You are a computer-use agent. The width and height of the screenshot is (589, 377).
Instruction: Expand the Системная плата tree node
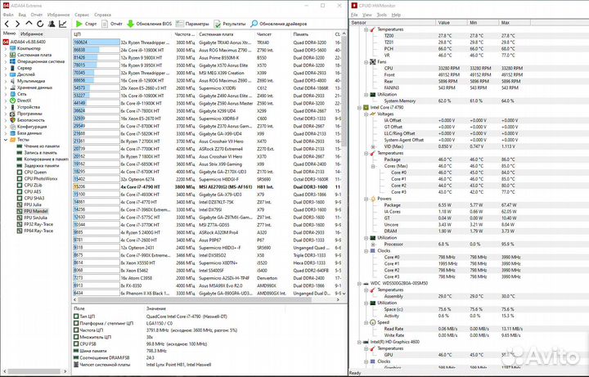click(x=5, y=55)
